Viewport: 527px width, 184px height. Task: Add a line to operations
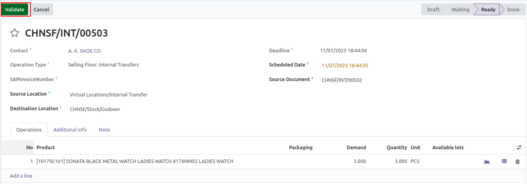(21, 176)
